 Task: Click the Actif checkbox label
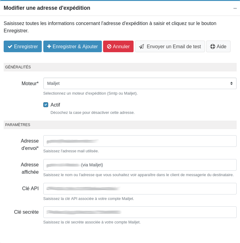tap(55, 105)
